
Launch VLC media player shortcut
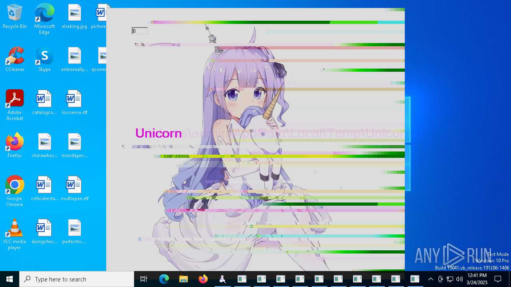pos(15,234)
